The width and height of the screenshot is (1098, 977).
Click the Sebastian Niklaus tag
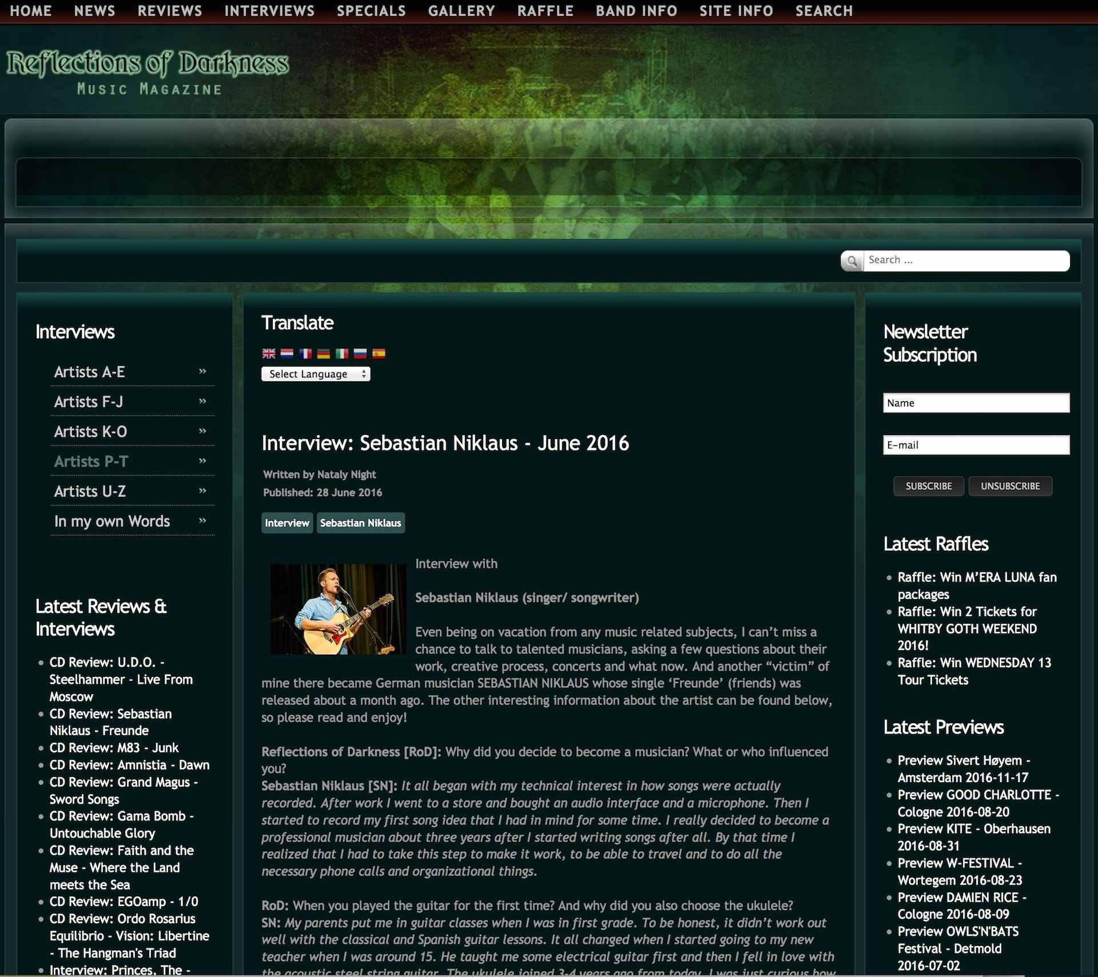coord(361,523)
